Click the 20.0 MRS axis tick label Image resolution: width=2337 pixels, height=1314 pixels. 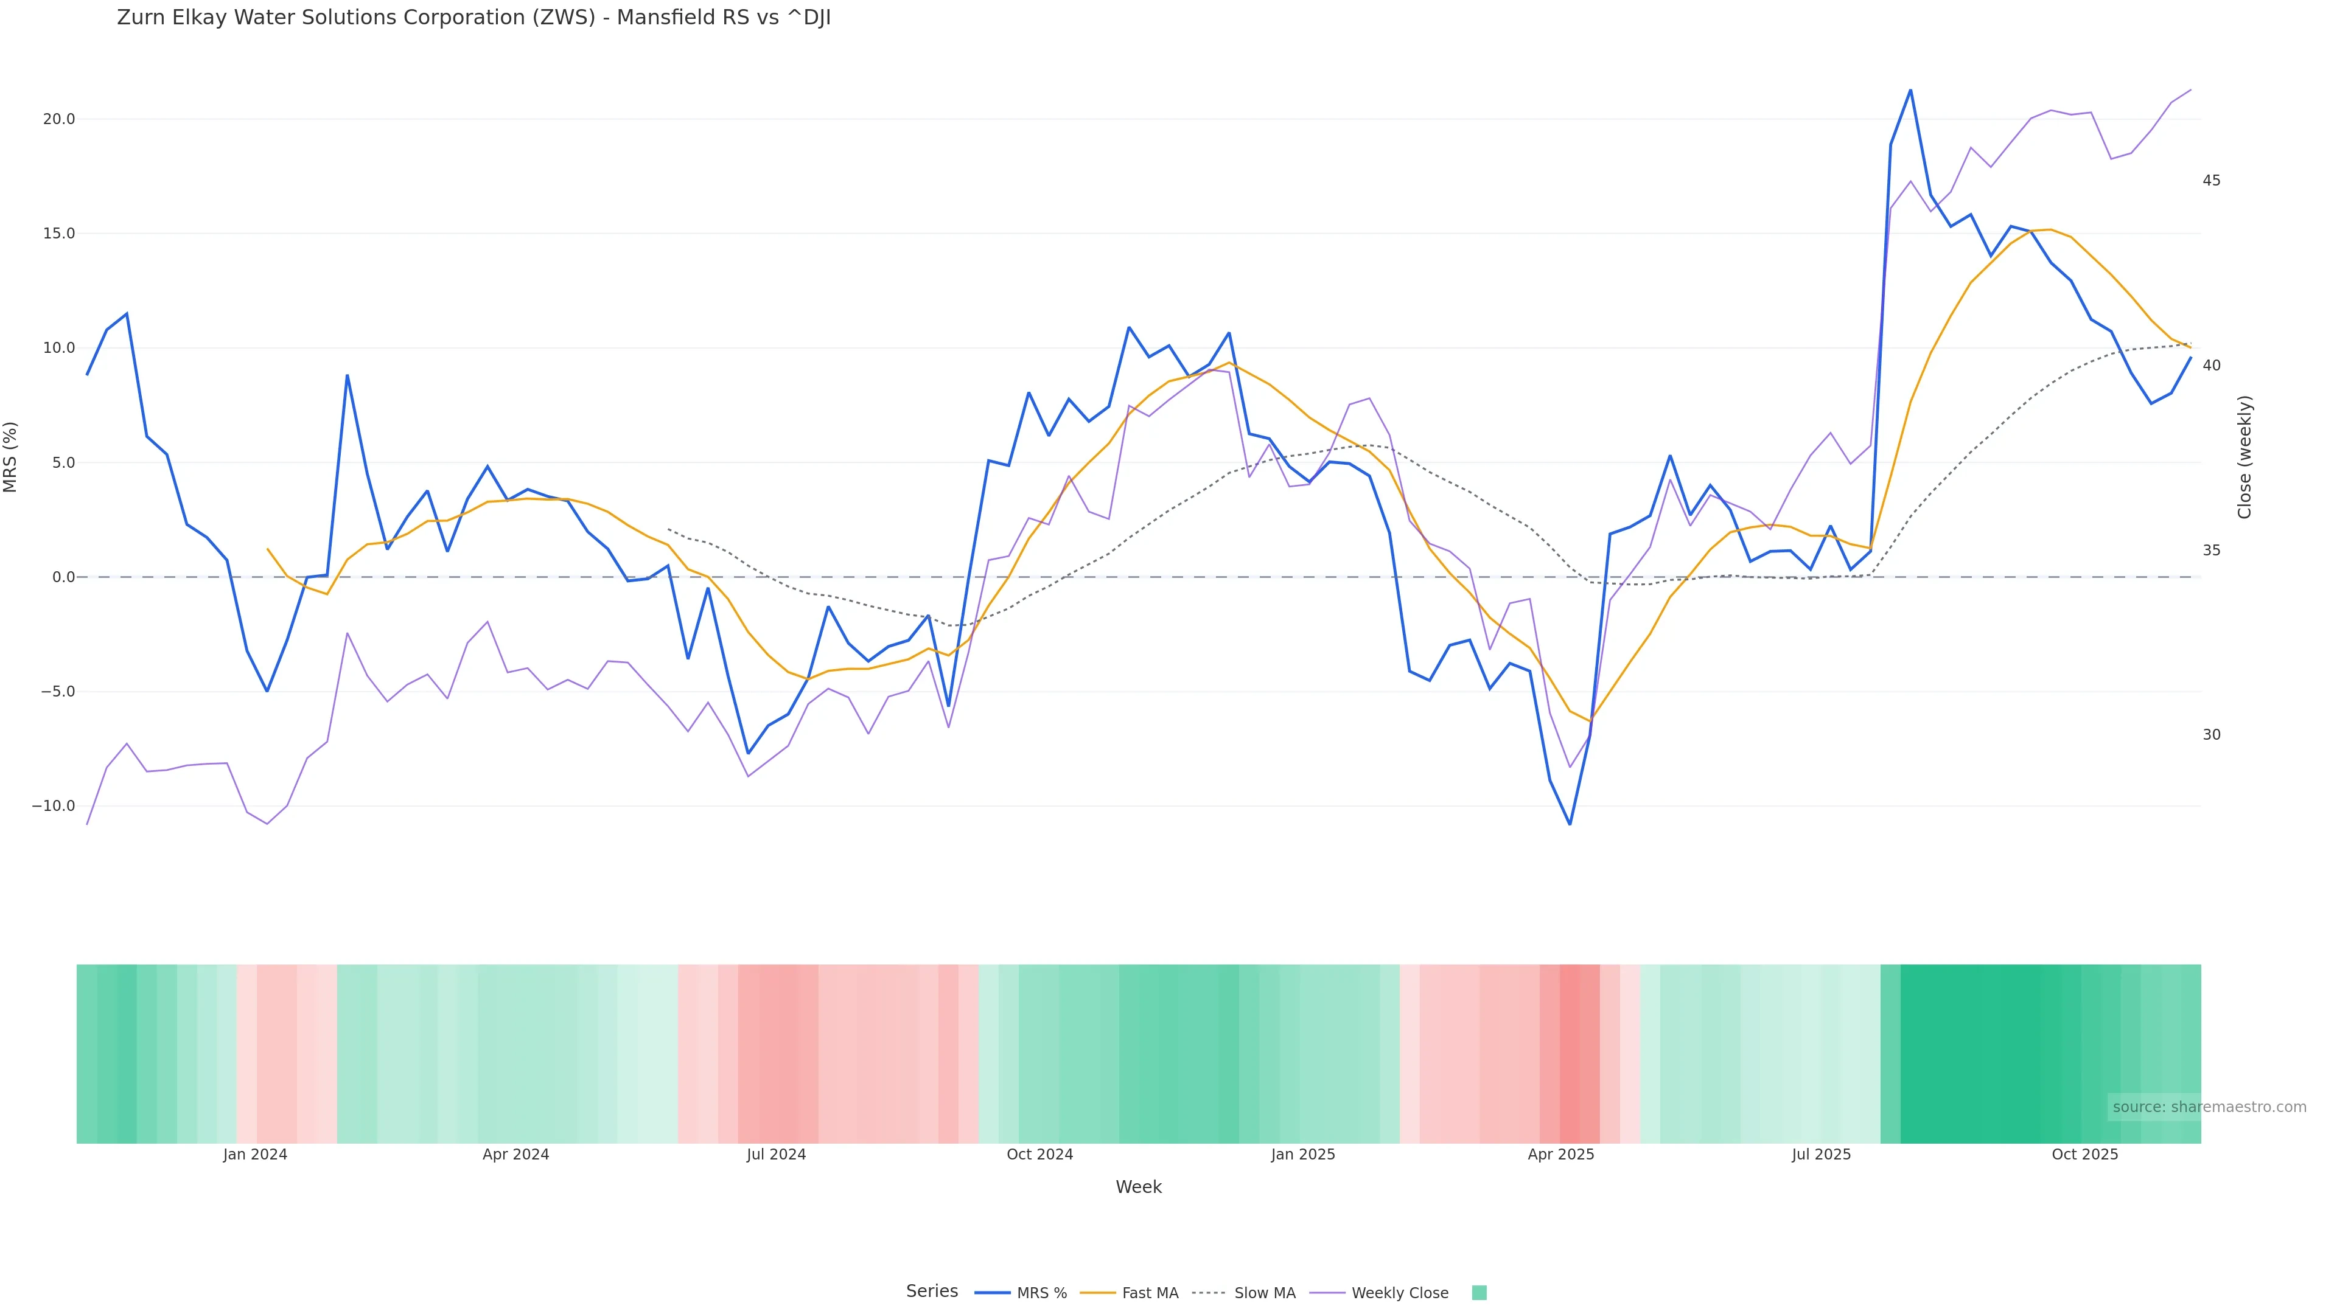point(59,119)
